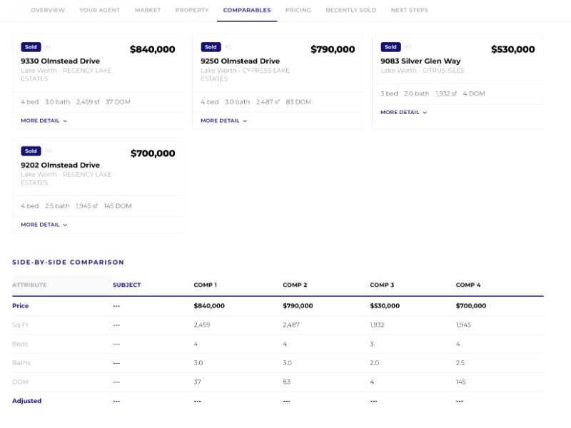Click the Sold badge on 9250 Olmstead Drive

pyautogui.click(x=211, y=47)
